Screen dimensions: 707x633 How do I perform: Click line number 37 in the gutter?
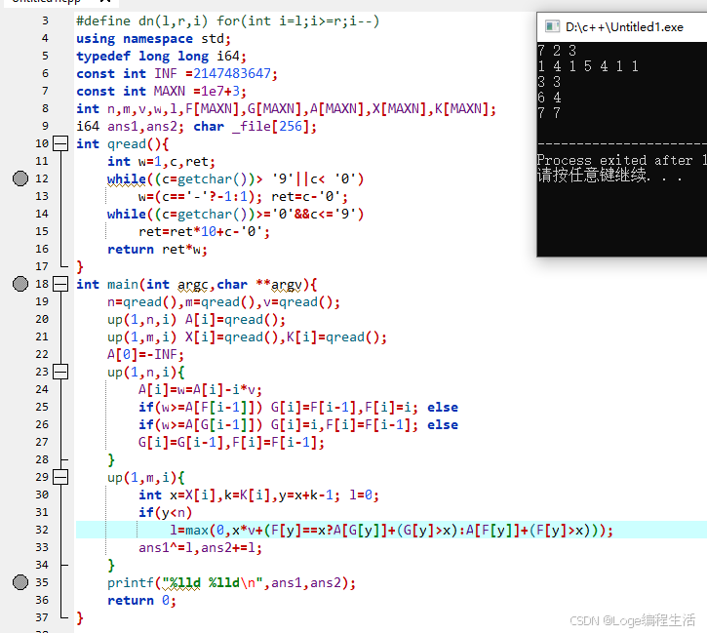(x=42, y=617)
